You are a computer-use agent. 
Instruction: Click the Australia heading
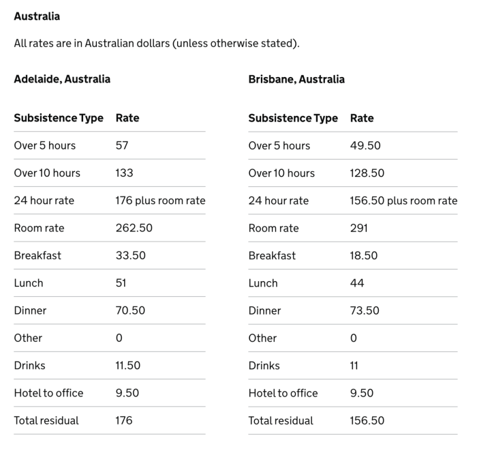click(x=37, y=16)
